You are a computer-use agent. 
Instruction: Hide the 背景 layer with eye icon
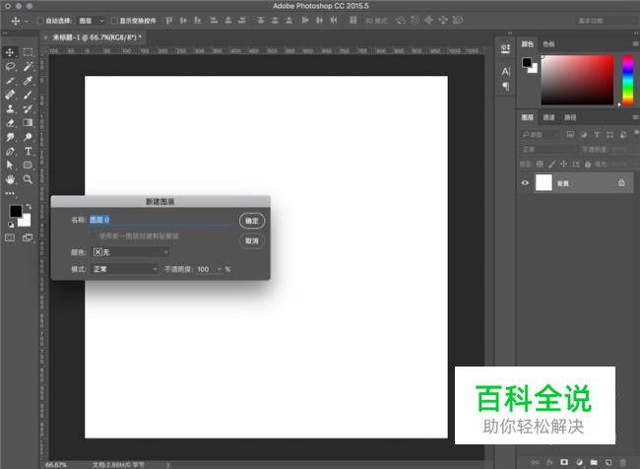coord(525,183)
